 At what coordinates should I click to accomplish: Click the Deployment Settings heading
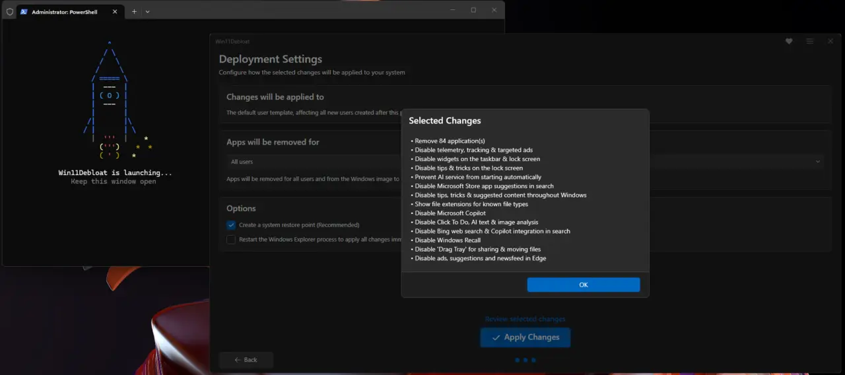(271, 59)
